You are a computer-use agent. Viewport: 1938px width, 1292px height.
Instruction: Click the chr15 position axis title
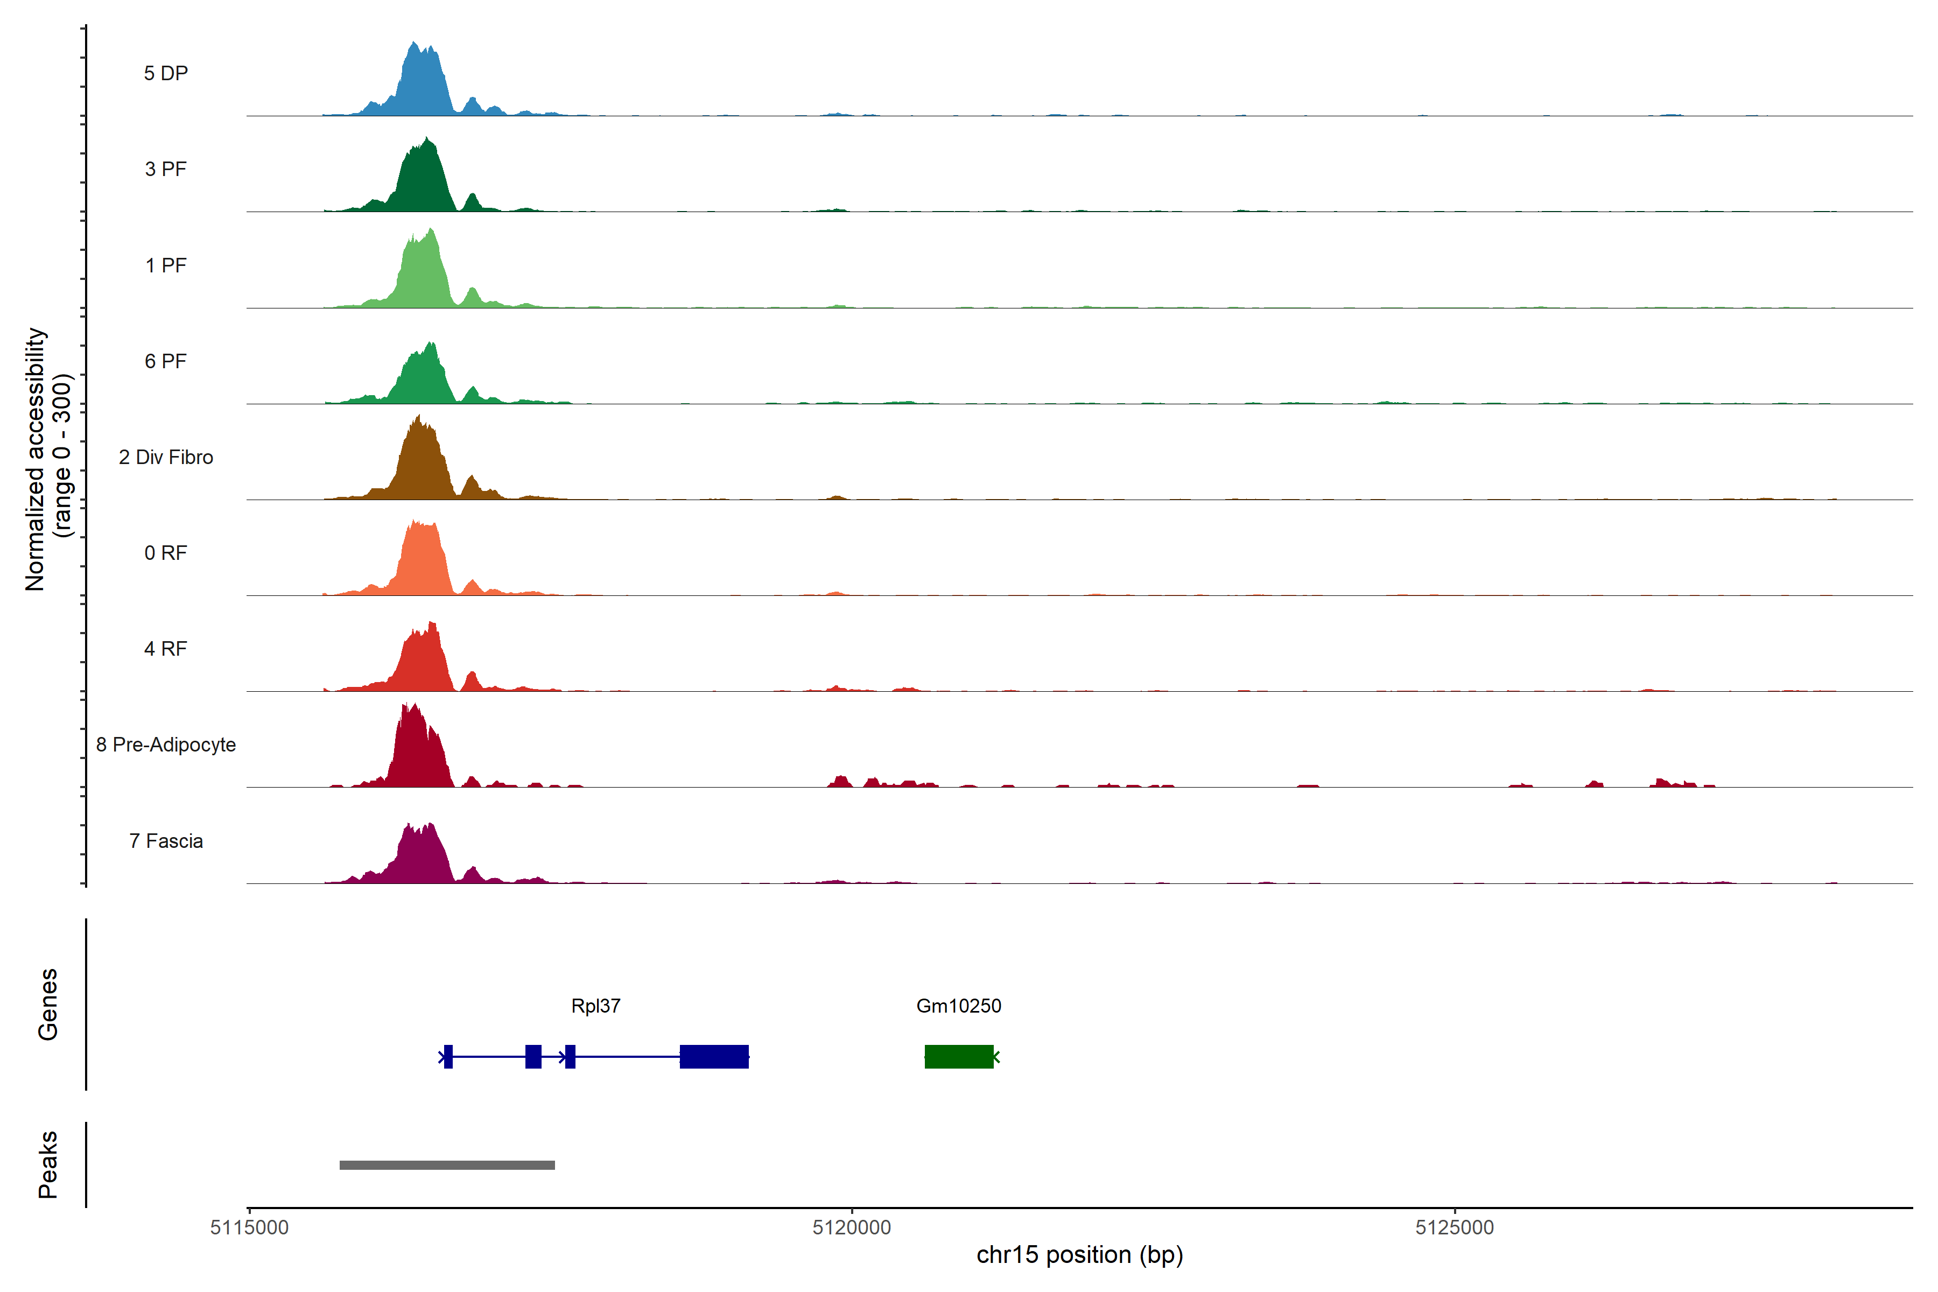1079,1255
